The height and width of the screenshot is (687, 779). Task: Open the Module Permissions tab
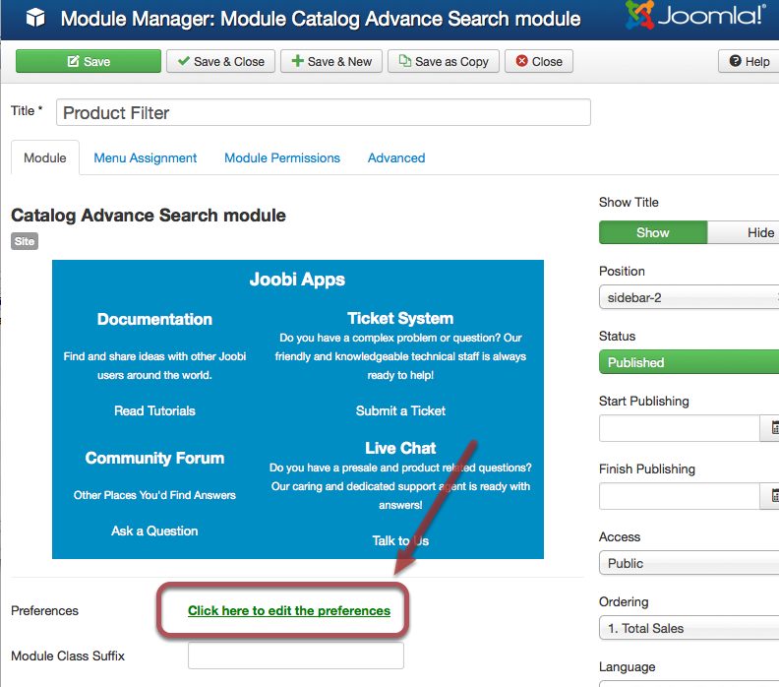(x=282, y=158)
